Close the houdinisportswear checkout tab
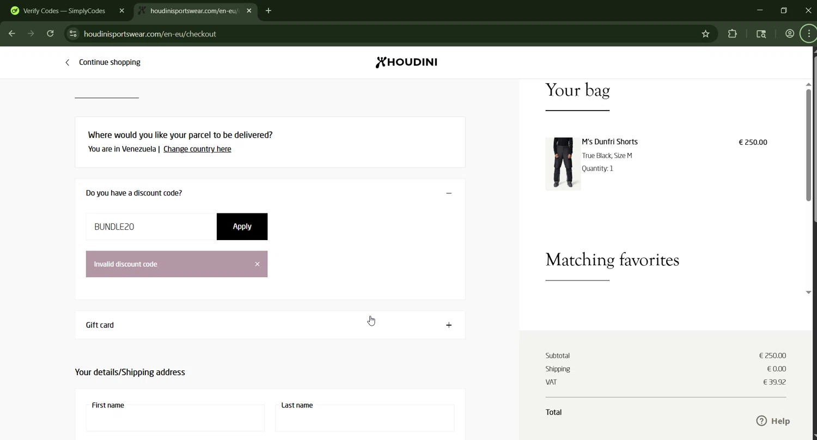Image resolution: width=817 pixels, height=440 pixels. tap(249, 10)
